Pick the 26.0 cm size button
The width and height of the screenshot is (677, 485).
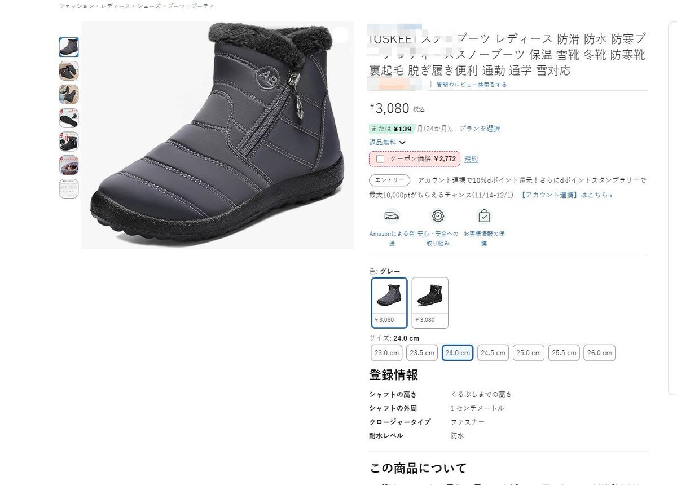click(x=600, y=353)
